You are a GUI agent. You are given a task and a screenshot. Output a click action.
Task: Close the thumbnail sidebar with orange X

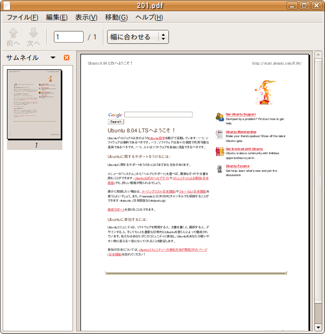pyautogui.click(x=67, y=58)
